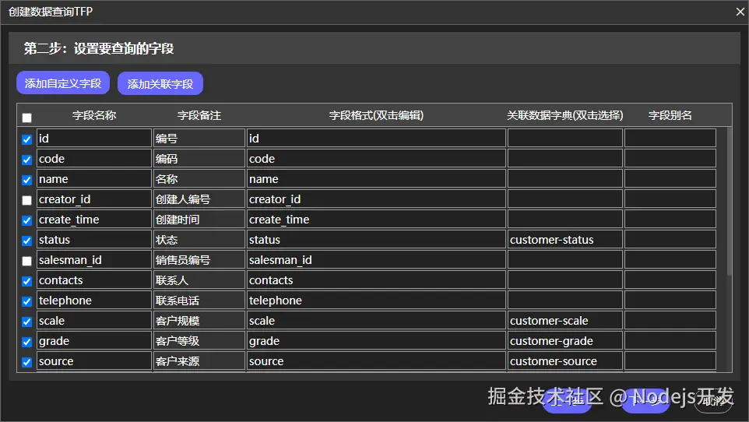
Task: Uncheck the create_time row checkbox
Action: pos(26,220)
